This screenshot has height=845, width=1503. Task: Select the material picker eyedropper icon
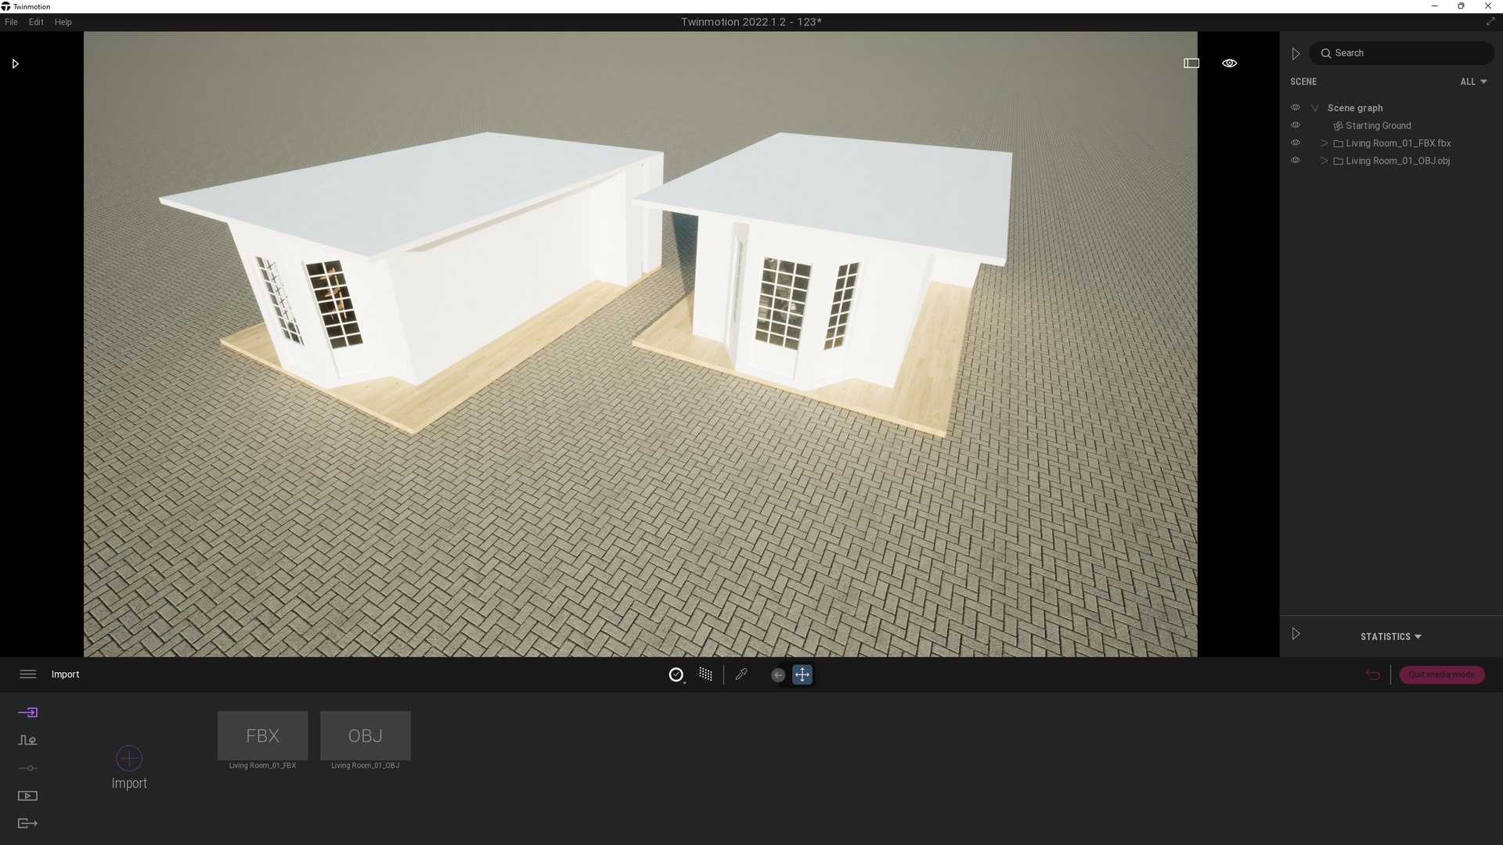coord(741,674)
